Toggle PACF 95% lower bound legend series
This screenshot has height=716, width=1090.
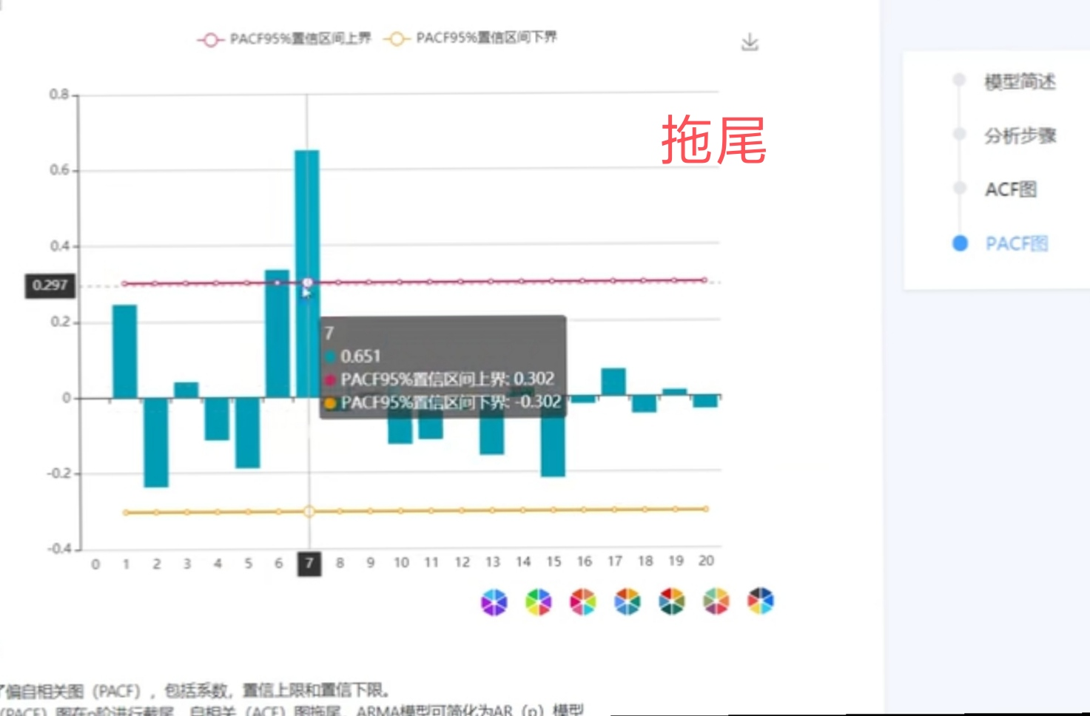click(471, 38)
